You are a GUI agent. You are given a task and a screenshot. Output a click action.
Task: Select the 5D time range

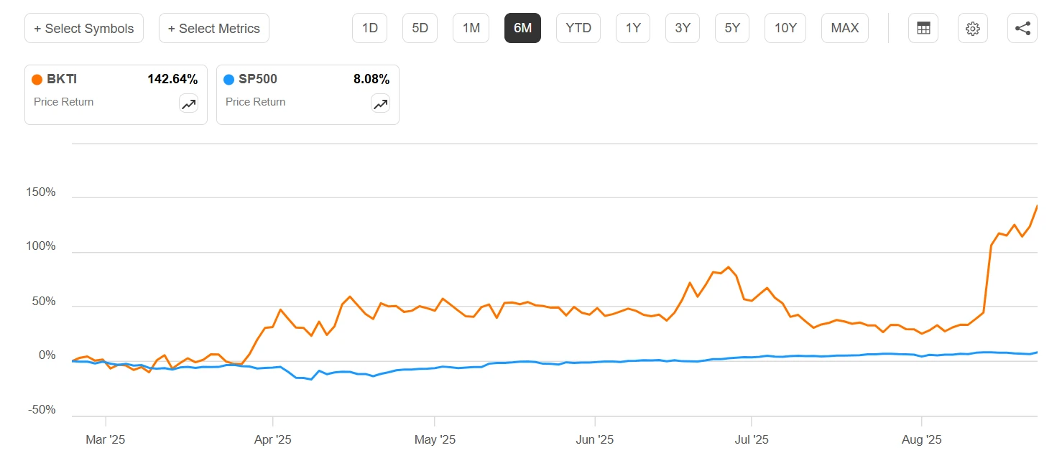coord(420,29)
